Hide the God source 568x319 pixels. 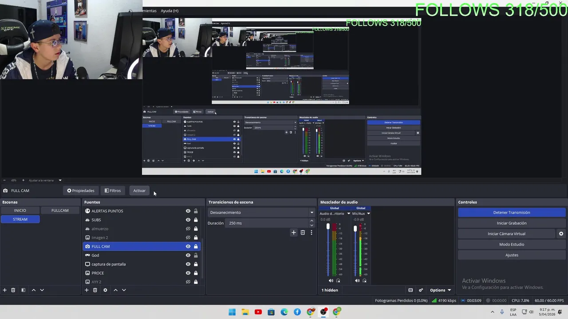188,256
